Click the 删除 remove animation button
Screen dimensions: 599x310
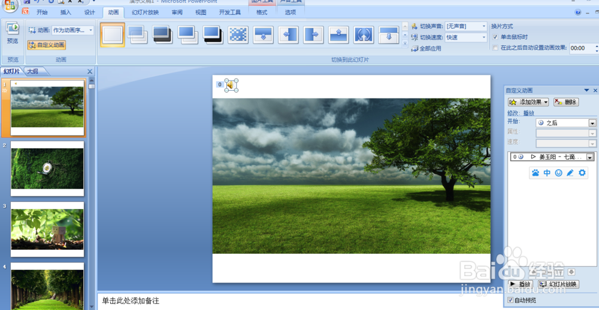566,102
